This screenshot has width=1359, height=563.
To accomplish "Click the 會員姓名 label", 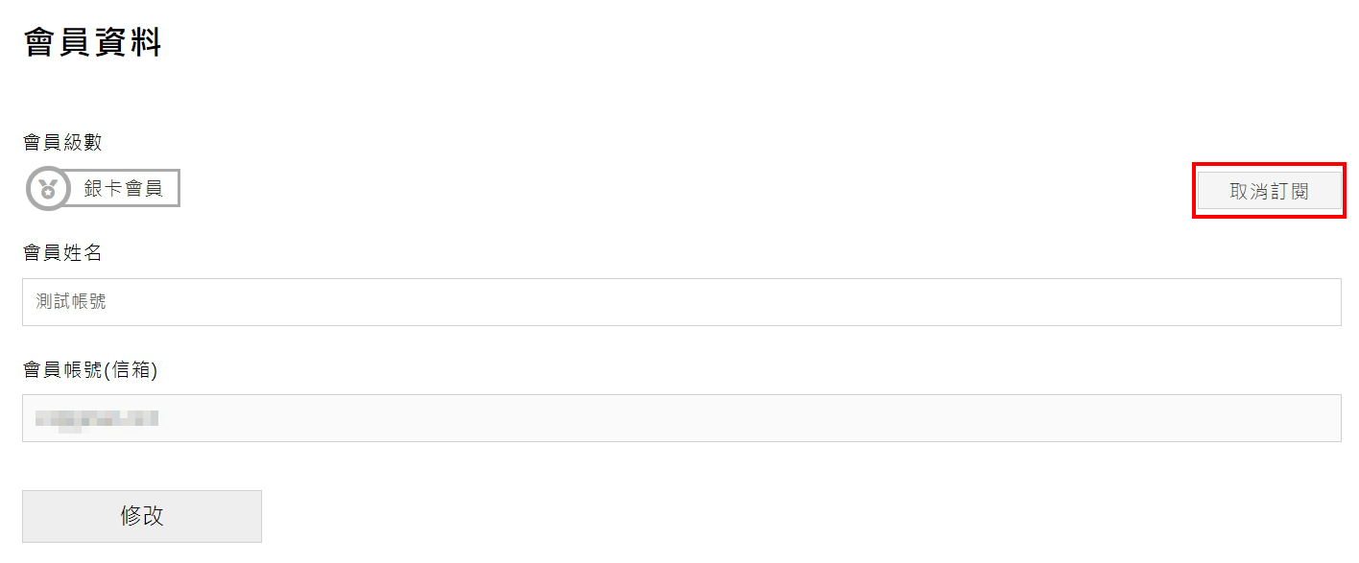I will pyautogui.click(x=62, y=252).
